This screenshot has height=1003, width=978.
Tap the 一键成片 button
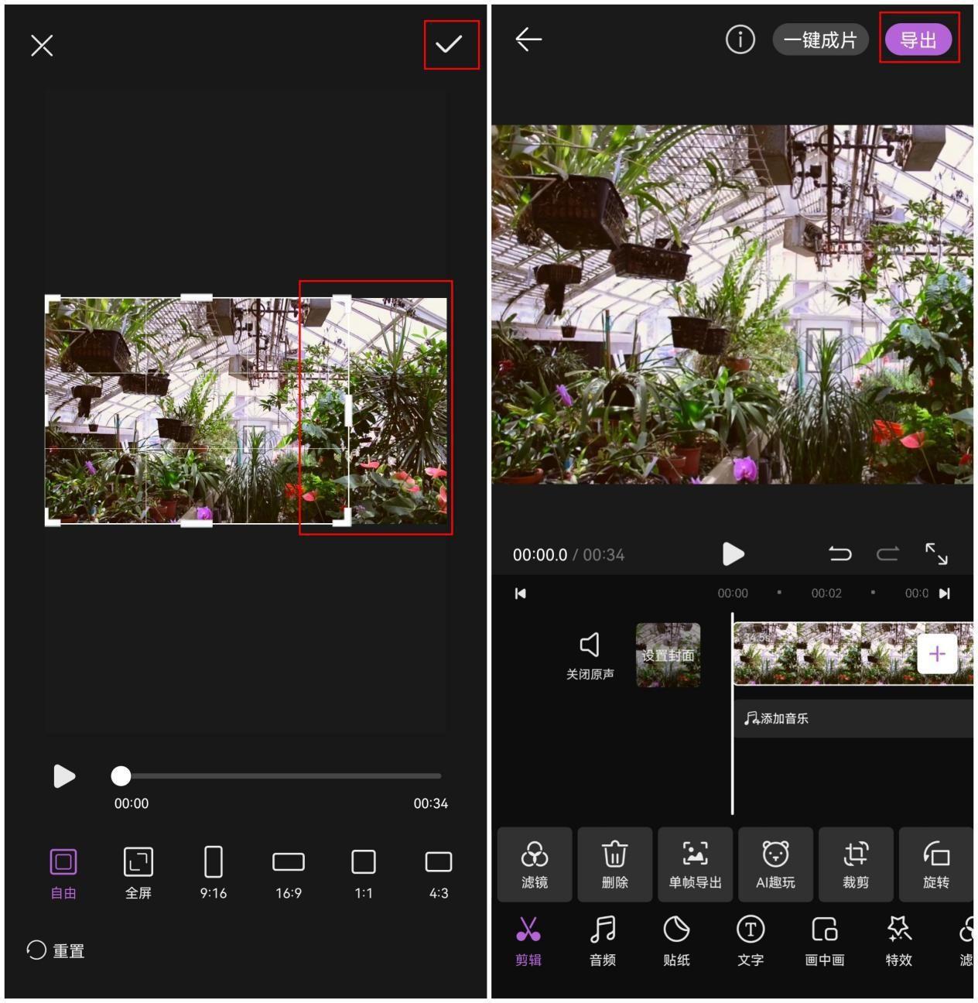pyautogui.click(x=820, y=39)
